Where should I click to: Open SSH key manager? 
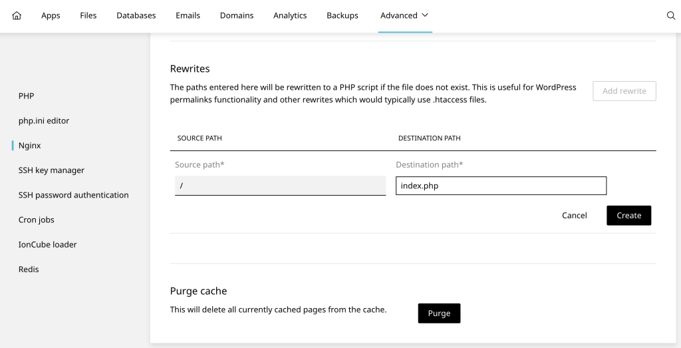click(x=51, y=170)
